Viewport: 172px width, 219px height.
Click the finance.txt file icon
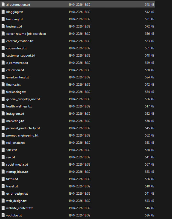tap(3, 84)
